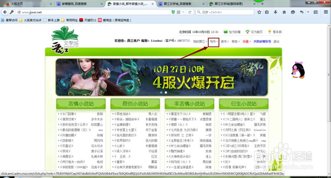
Task: Bookmark this page with the star icon
Action: click(x=259, y=12)
